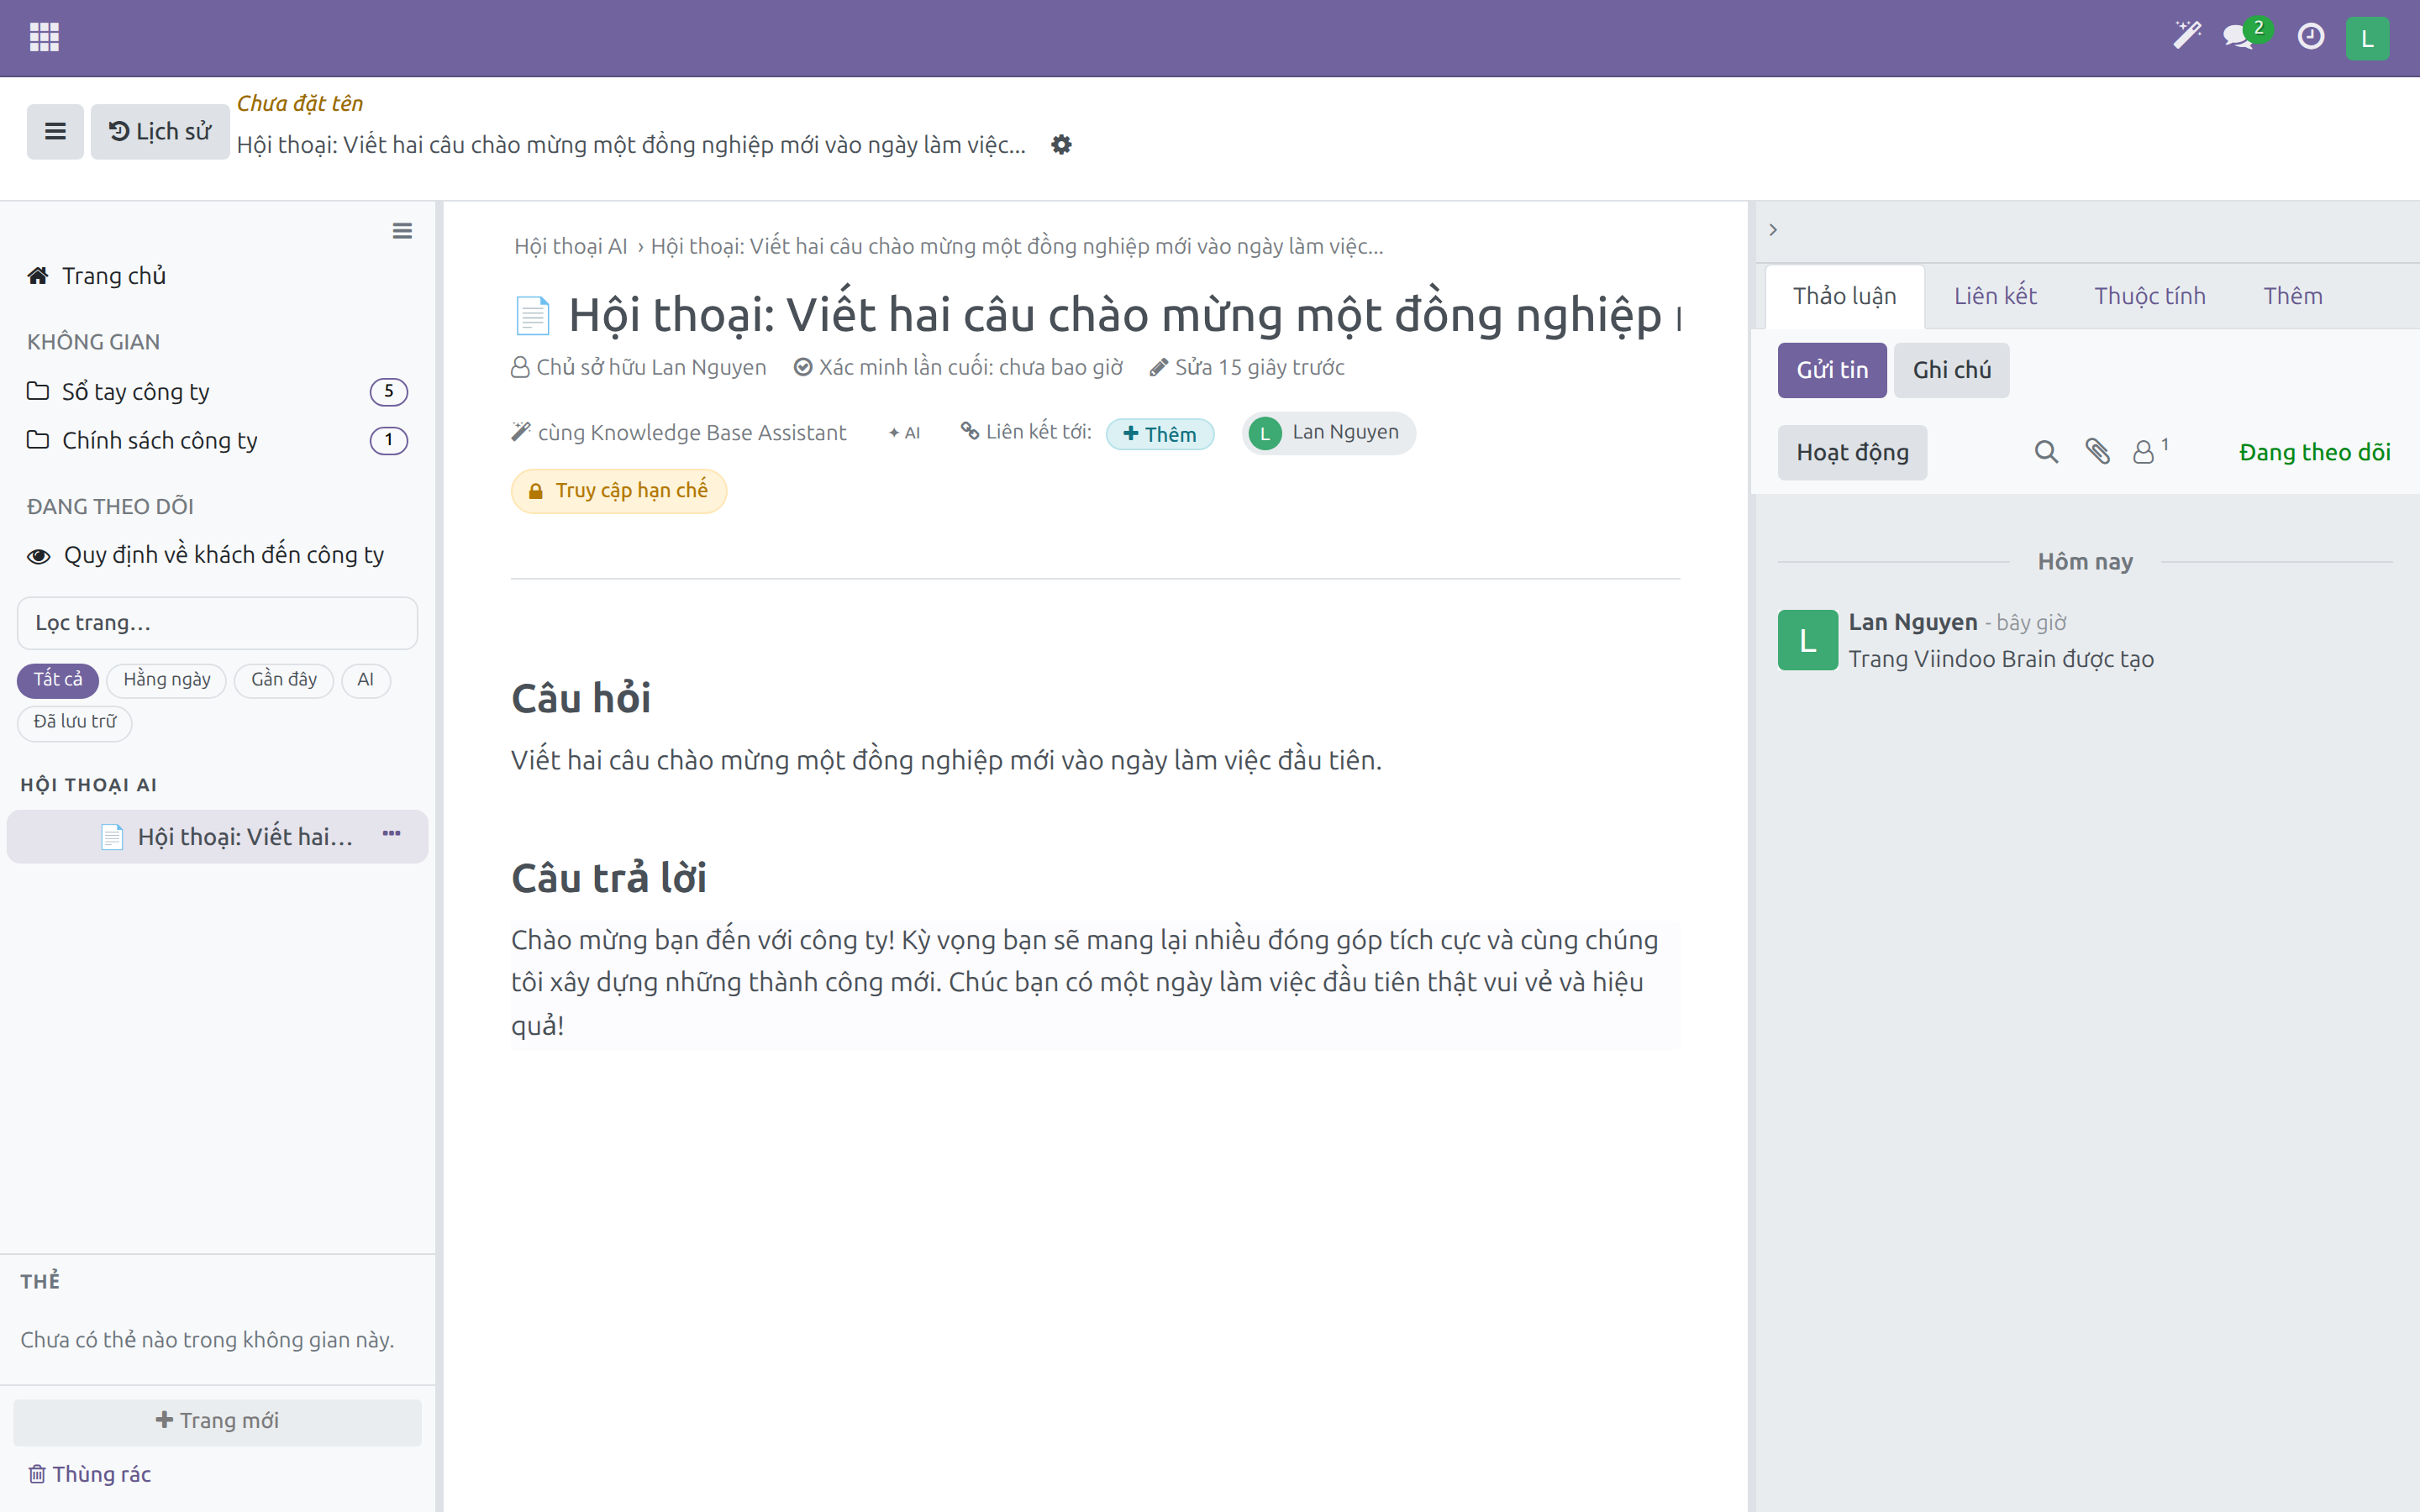This screenshot has width=2420, height=1512.
Task: Select the Gần đây filter chip
Action: 284,680
